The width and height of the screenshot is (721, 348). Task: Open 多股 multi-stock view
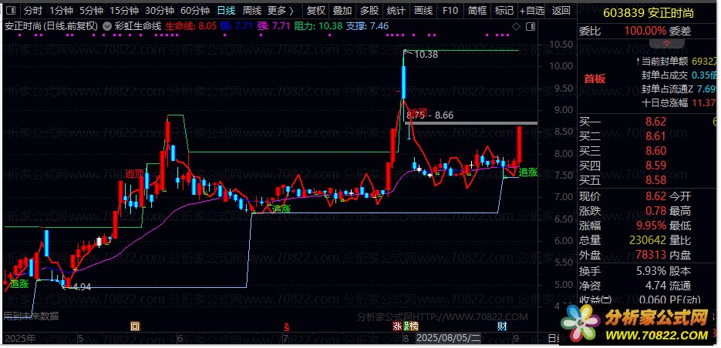pos(369,11)
